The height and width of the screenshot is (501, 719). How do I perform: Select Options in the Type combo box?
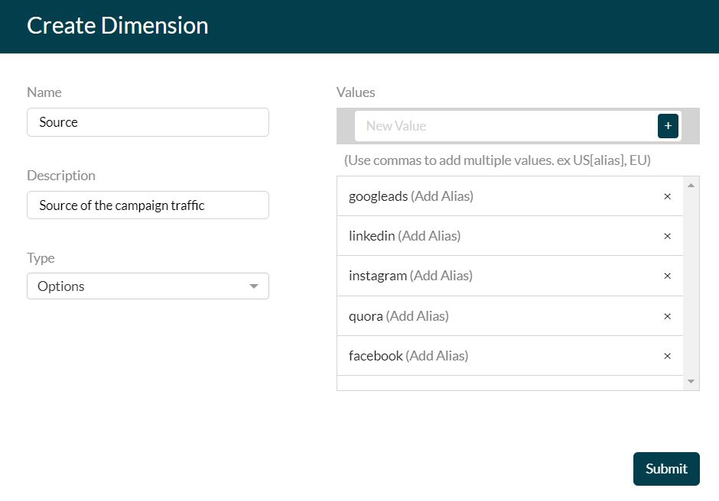(x=148, y=286)
